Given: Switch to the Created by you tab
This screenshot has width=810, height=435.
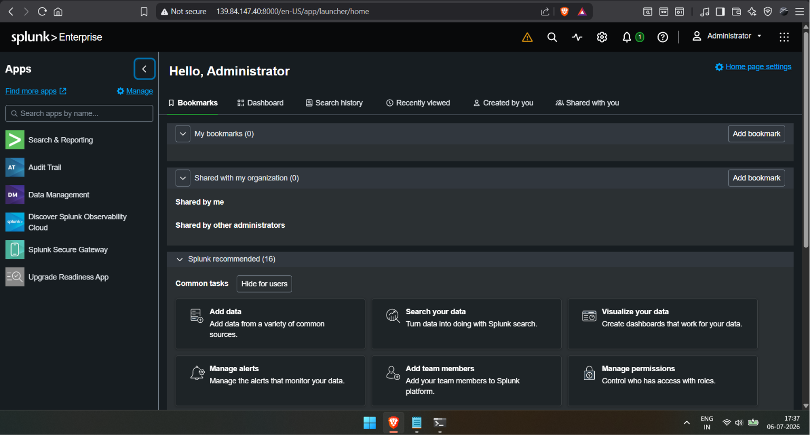Looking at the screenshot, I should (x=504, y=103).
